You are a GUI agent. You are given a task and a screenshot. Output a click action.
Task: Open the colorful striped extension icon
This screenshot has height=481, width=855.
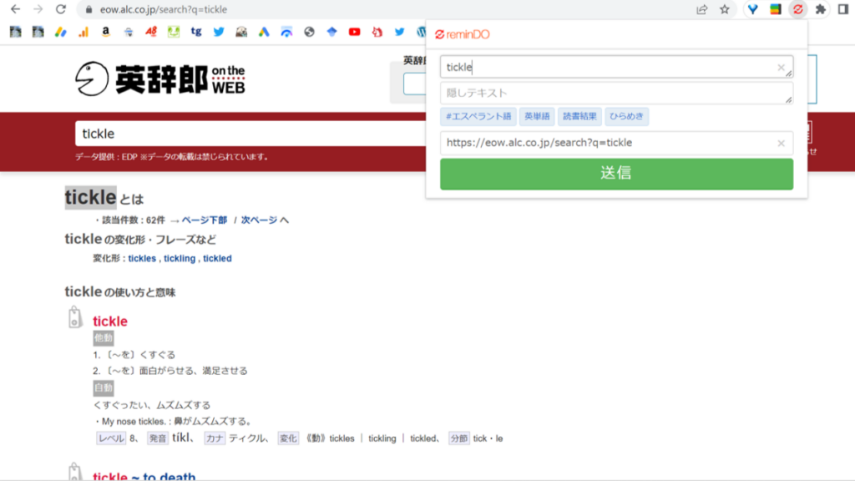pyautogui.click(x=776, y=9)
